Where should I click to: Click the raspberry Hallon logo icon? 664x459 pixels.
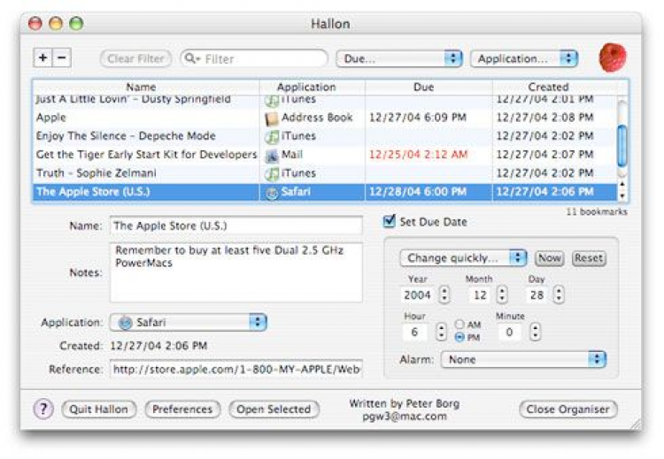pos(613,57)
